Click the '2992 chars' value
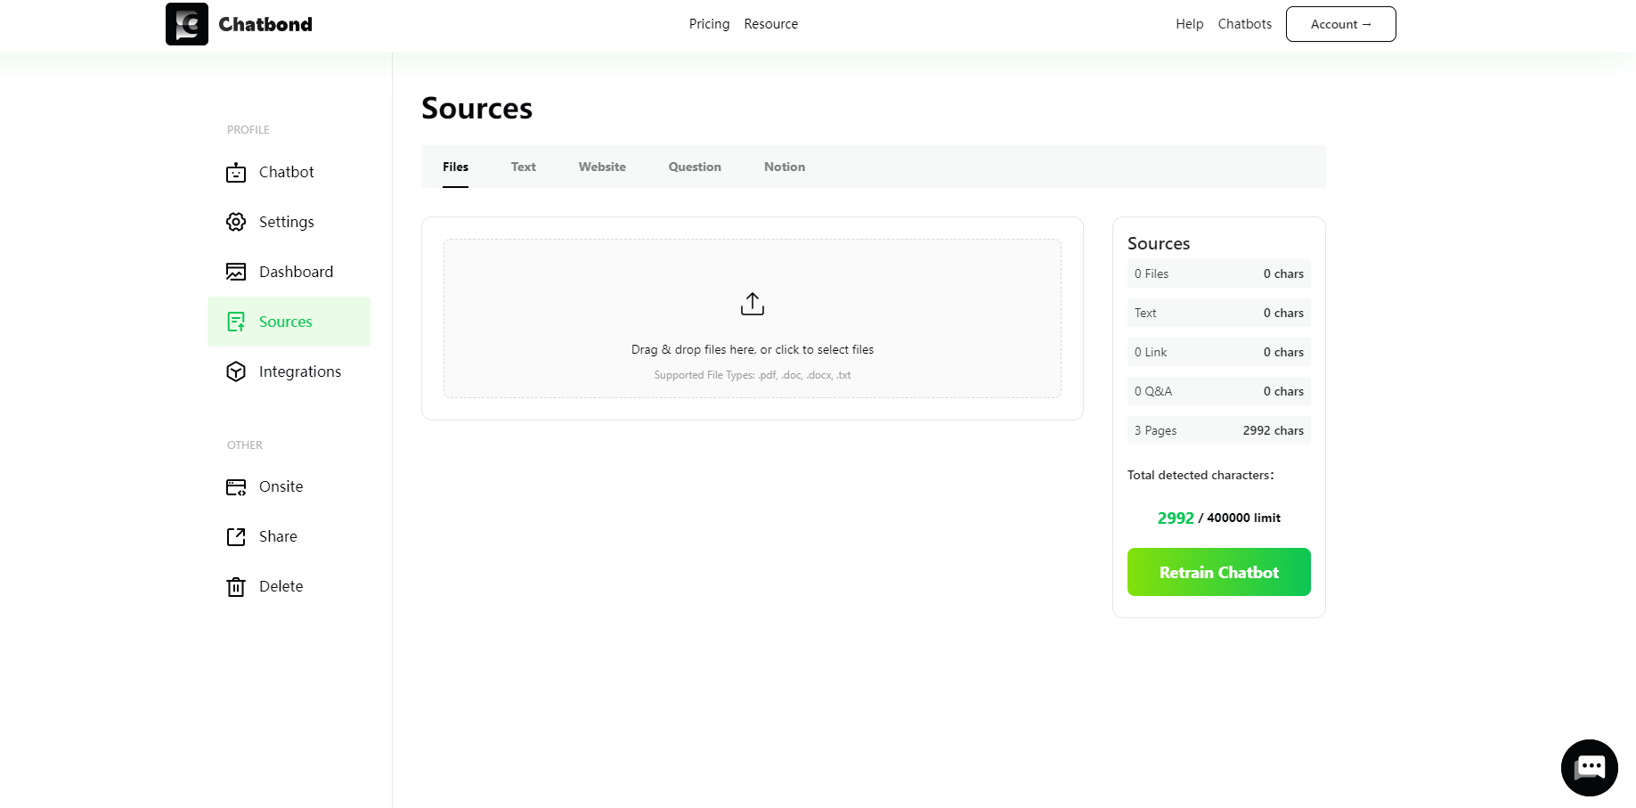Image resolution: width=1636 pixels, height=808 pixels. pos(1274,430)
